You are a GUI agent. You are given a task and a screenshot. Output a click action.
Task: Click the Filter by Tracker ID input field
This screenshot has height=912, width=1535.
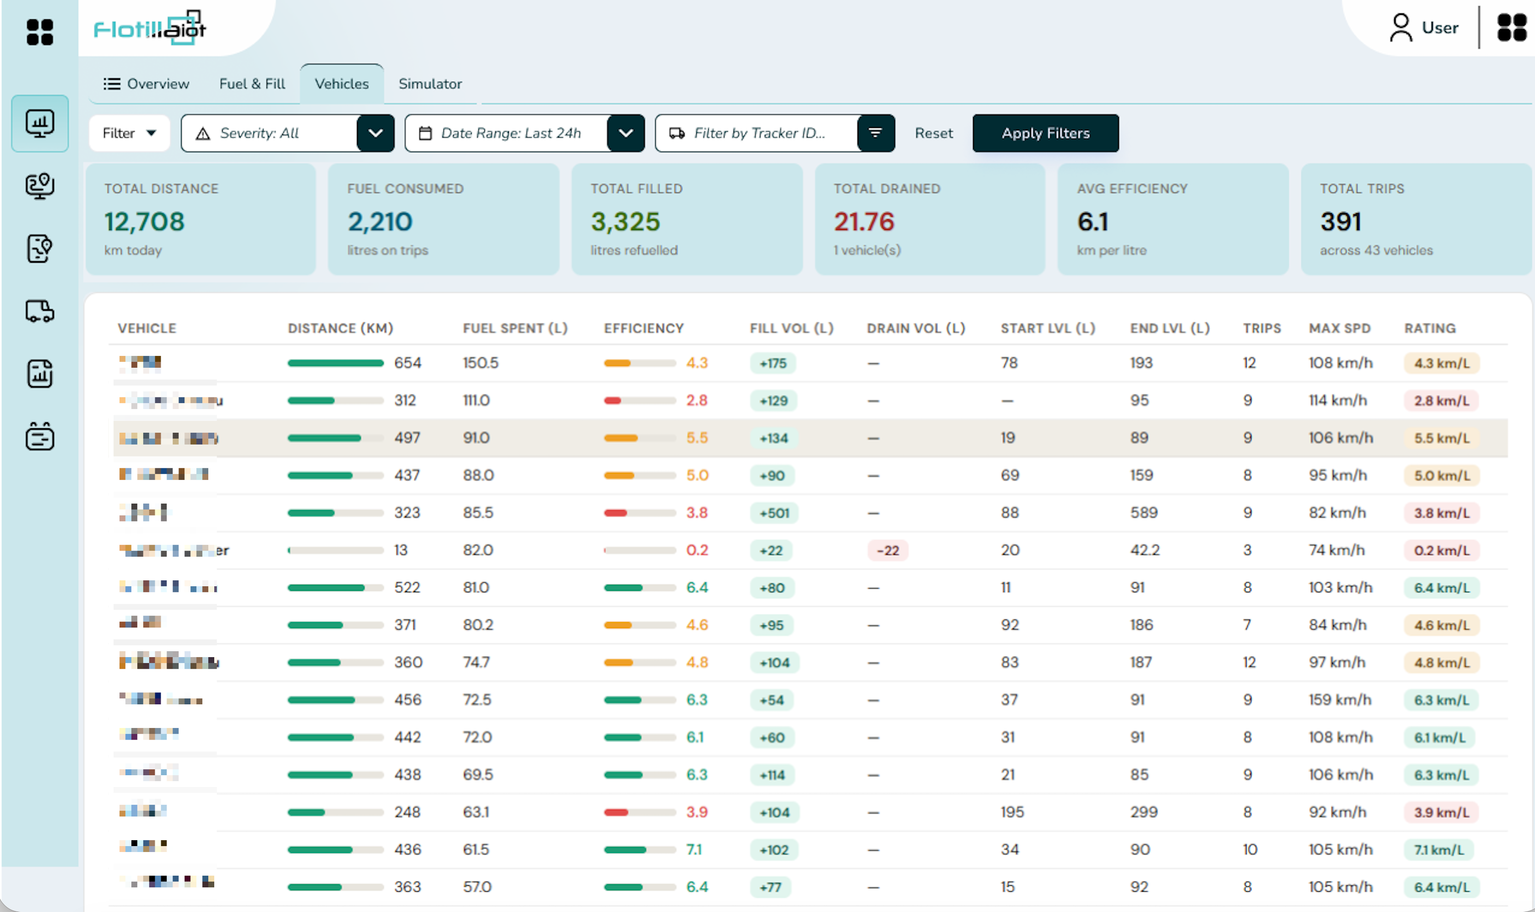757,133
